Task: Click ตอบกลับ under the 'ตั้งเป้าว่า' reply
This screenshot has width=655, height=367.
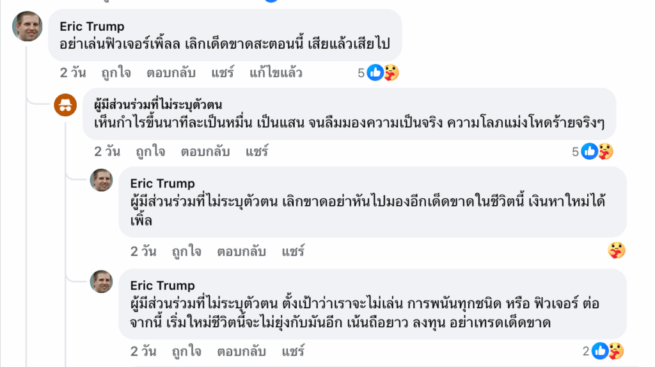Action: pos(241,351)
